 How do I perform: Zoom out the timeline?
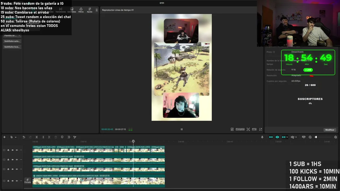[310, 137]
